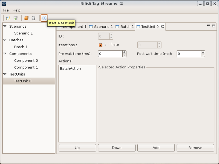Click the open folder toolbar icon
The width and height of the screenshot is (219, 164).
coord(26,18)
